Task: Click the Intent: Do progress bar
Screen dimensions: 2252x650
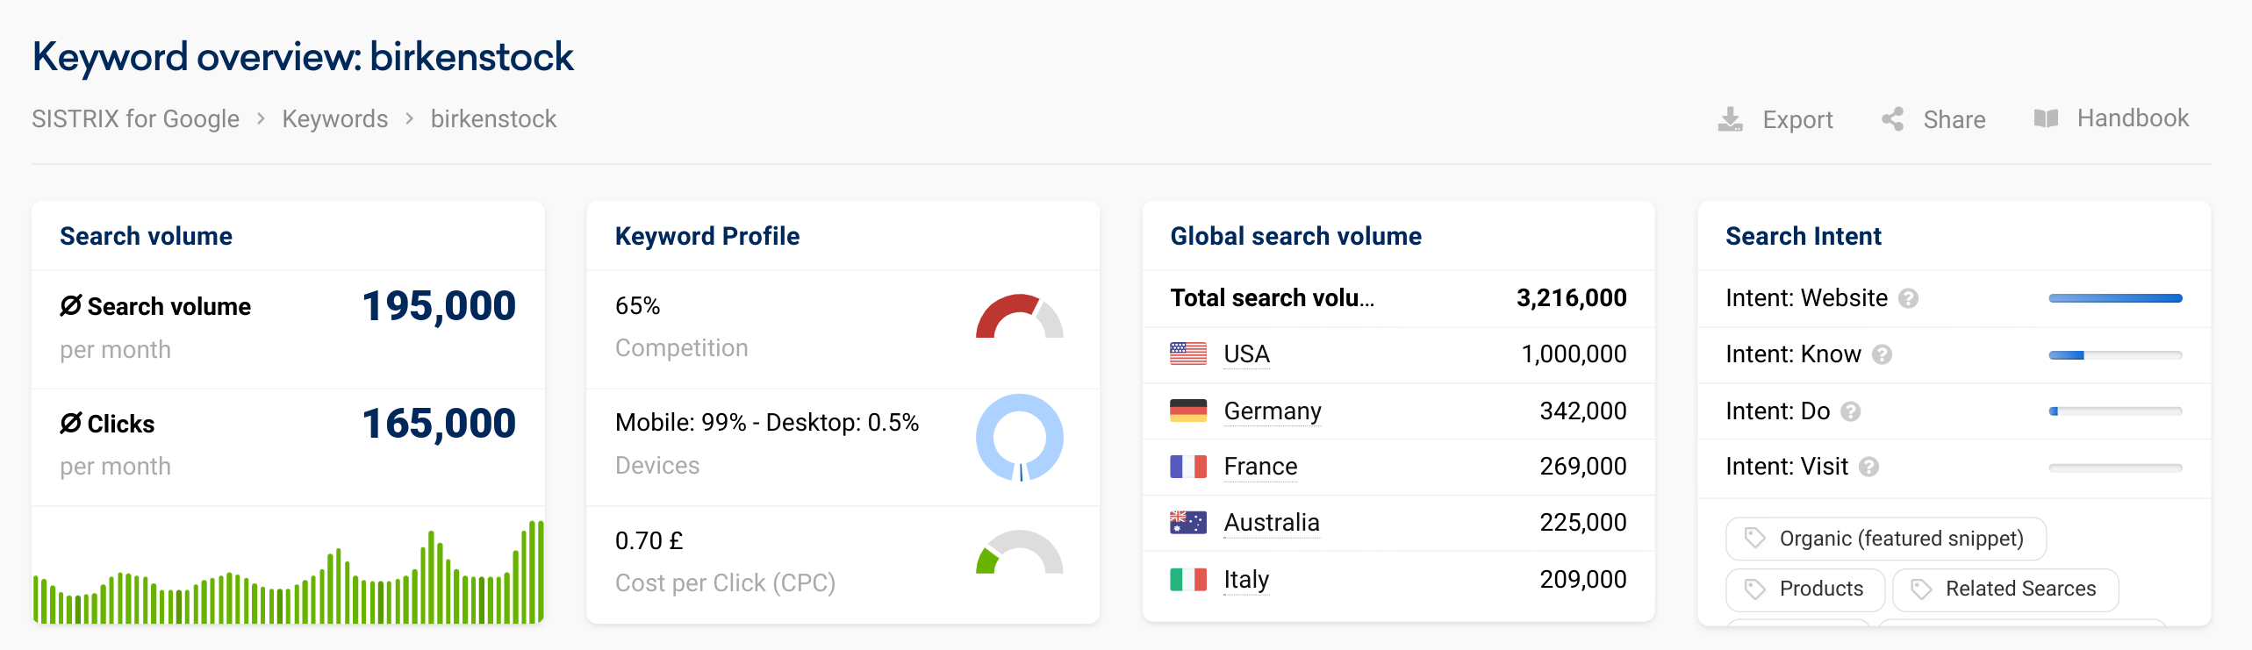Action: coord(2115,411)
